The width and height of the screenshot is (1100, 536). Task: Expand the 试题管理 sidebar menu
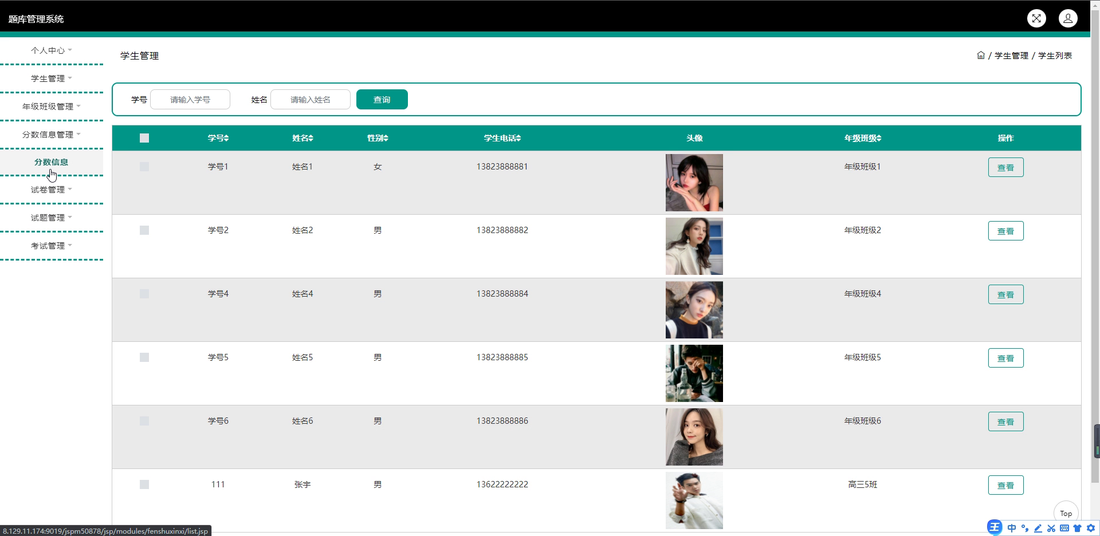pyautogui.click(x=52, y=218)
